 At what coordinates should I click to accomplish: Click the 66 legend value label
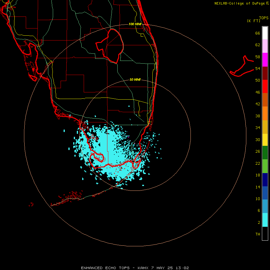pyautogui.click(x=258, y=33)
